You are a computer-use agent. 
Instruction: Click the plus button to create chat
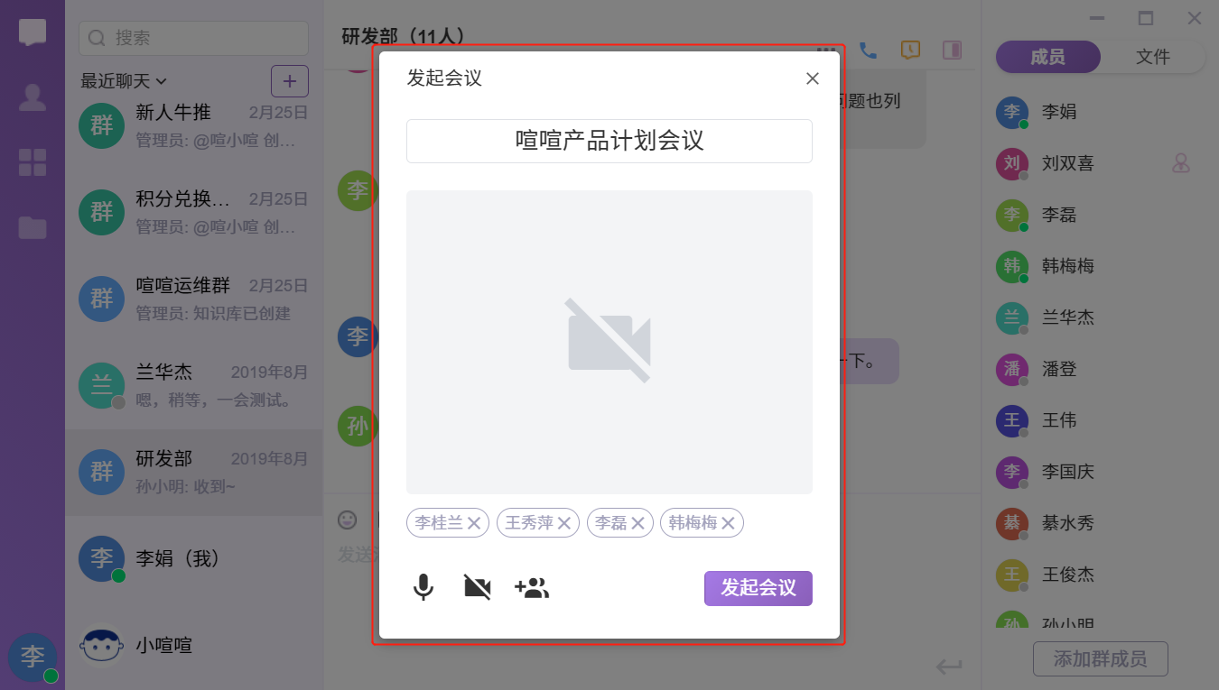(x=290, y=81)
